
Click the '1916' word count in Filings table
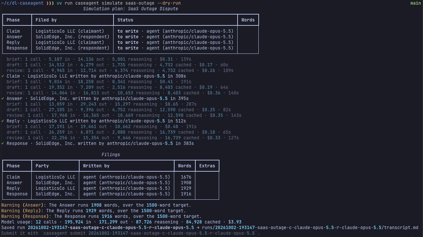point(186,194)
